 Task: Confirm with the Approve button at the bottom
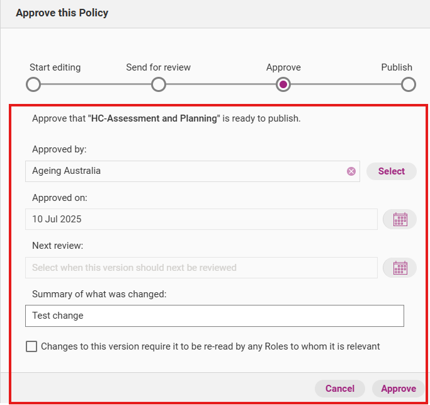click(x=399, y=389)
